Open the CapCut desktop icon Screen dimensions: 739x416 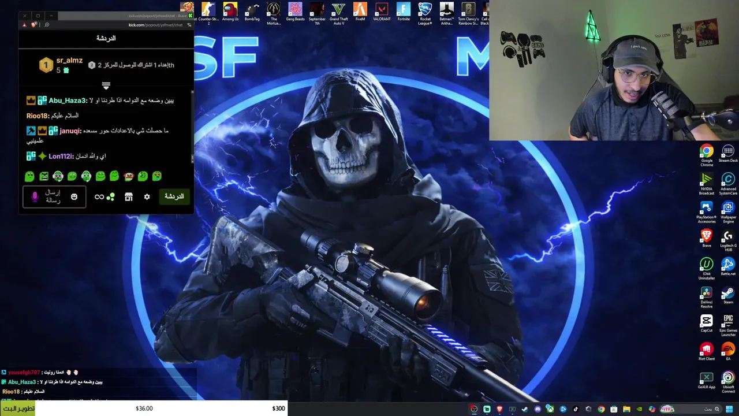tap(706, 324)
